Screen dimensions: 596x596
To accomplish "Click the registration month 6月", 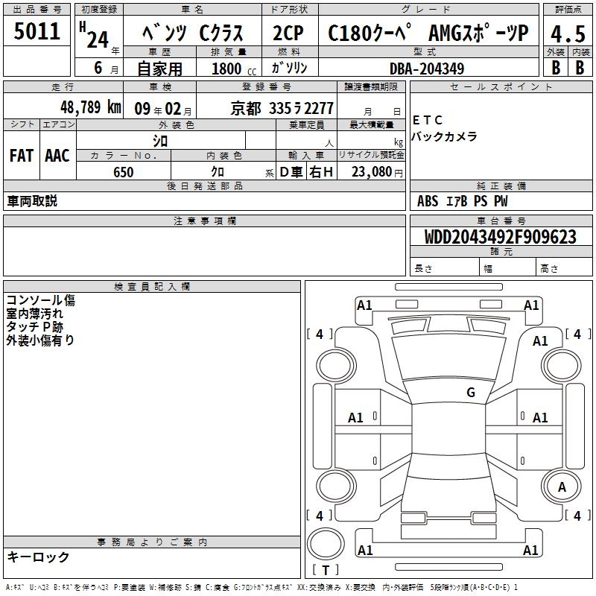I will 106,68.
